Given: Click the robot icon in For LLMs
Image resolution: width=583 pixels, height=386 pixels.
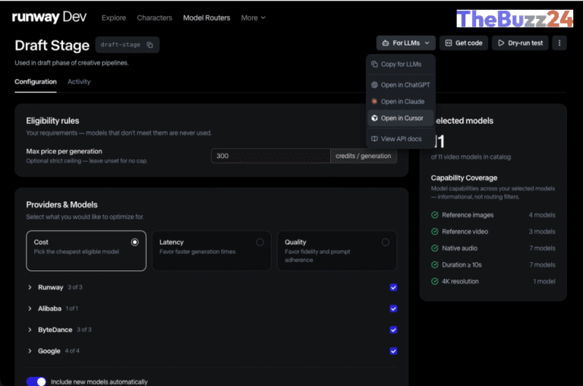Looking at the screenshot, I should click(386, 43).
